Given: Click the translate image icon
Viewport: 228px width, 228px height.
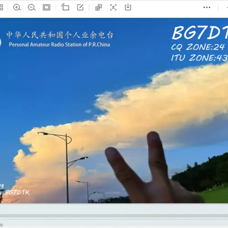Looking at the screenshot, I should click(x=98, y=7).
